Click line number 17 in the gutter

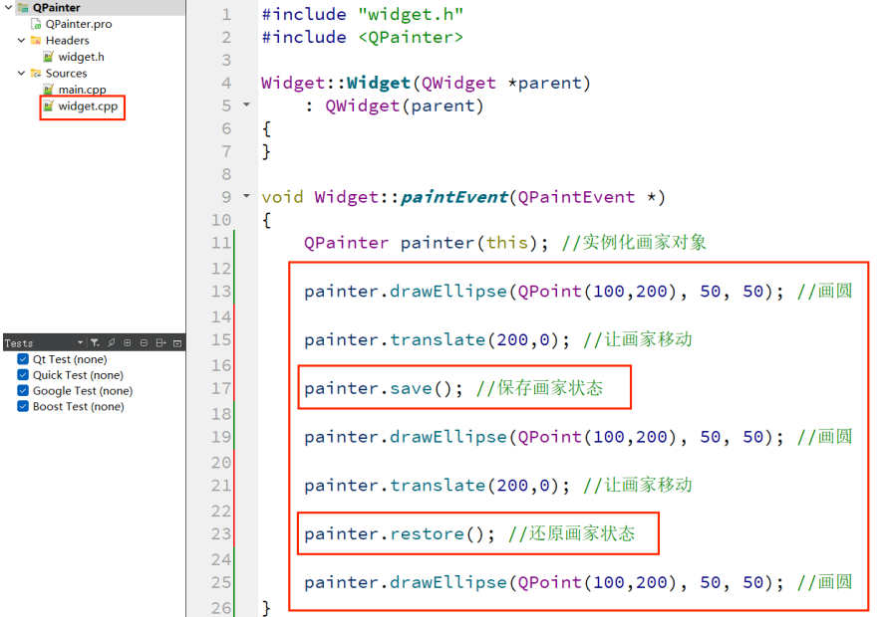coord(221,388)
